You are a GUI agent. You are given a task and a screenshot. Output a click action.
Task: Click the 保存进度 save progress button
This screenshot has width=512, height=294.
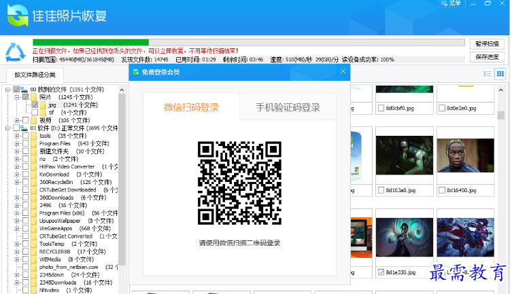[487, 57]
